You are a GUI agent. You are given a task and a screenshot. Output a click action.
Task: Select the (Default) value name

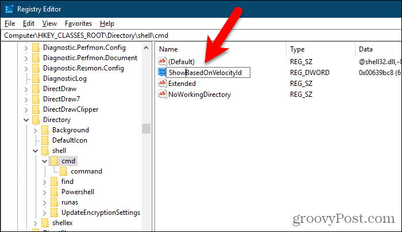(181, 62)
